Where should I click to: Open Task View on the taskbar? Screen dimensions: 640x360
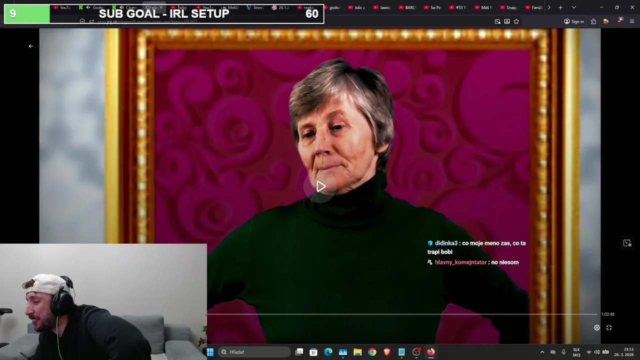coord(299,352)
